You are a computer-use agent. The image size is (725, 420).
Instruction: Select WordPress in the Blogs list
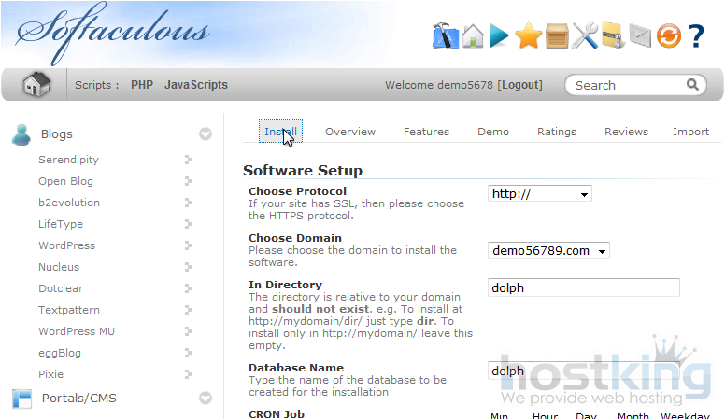[x=66, y=245]
